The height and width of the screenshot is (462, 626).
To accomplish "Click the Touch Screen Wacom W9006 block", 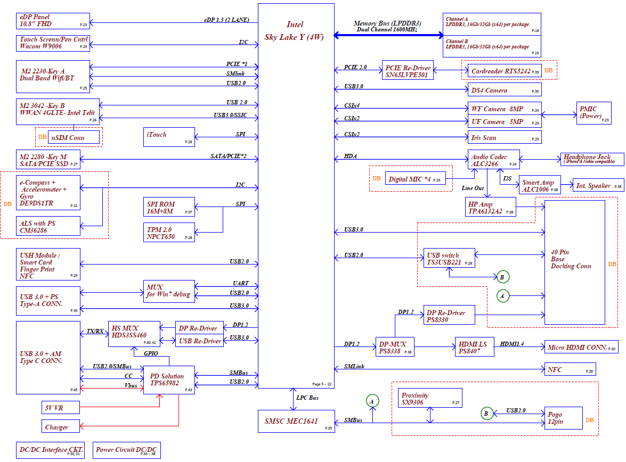I will click(x=53, y=43).
